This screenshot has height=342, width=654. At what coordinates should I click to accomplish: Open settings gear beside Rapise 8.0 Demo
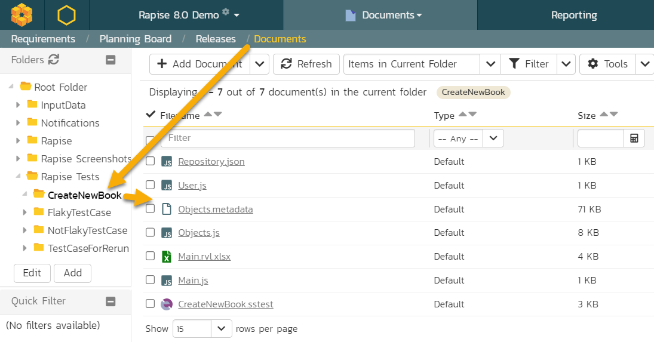coord(226,12)
